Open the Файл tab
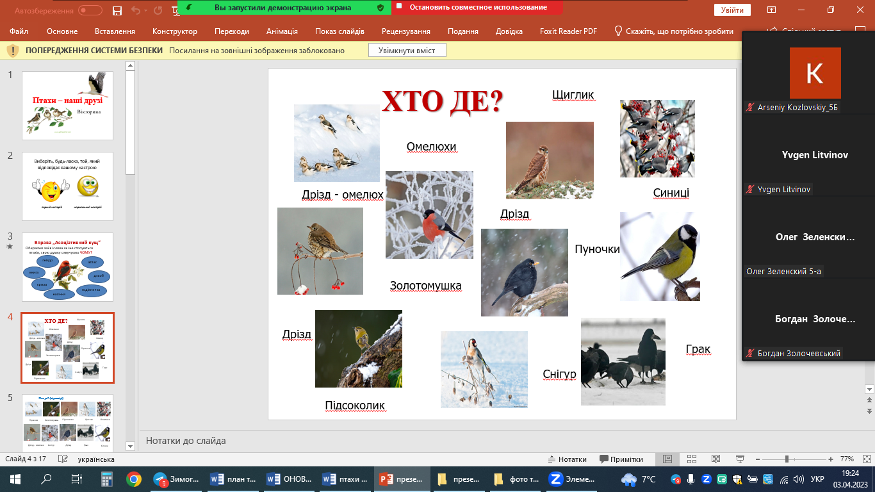 click(x=19, y=31)
